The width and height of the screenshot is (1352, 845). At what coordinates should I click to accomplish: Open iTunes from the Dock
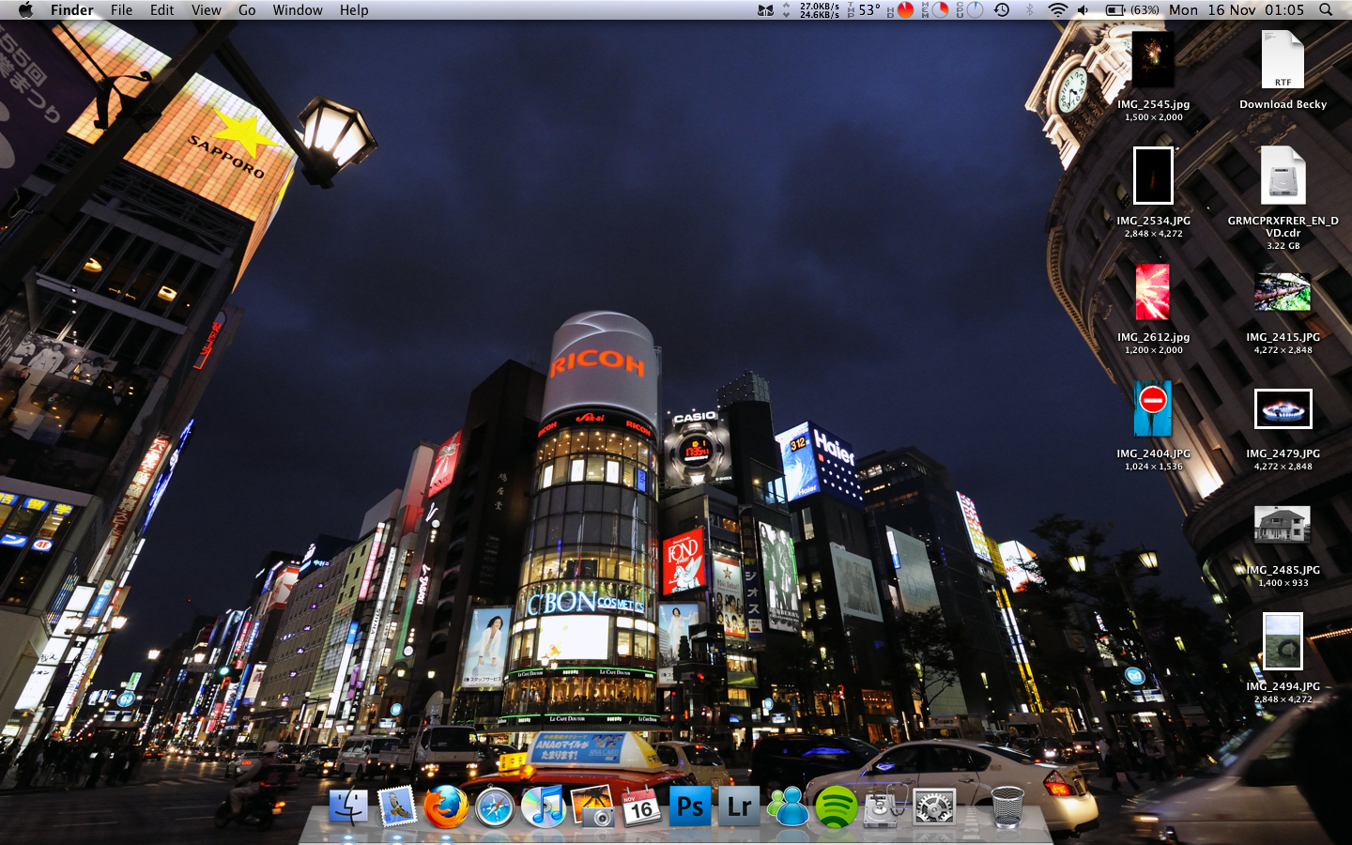[x=544, y=807]
